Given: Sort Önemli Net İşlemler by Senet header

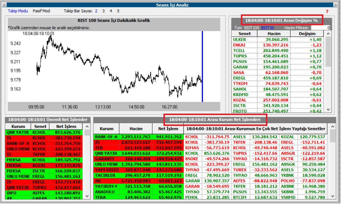Looking at the screenshot, I should coord(40,127).
